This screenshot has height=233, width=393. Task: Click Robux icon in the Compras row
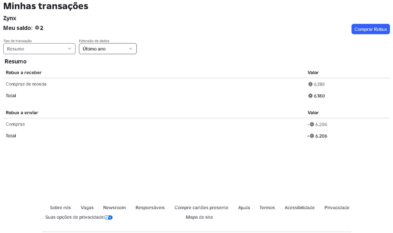click(312, 124)
